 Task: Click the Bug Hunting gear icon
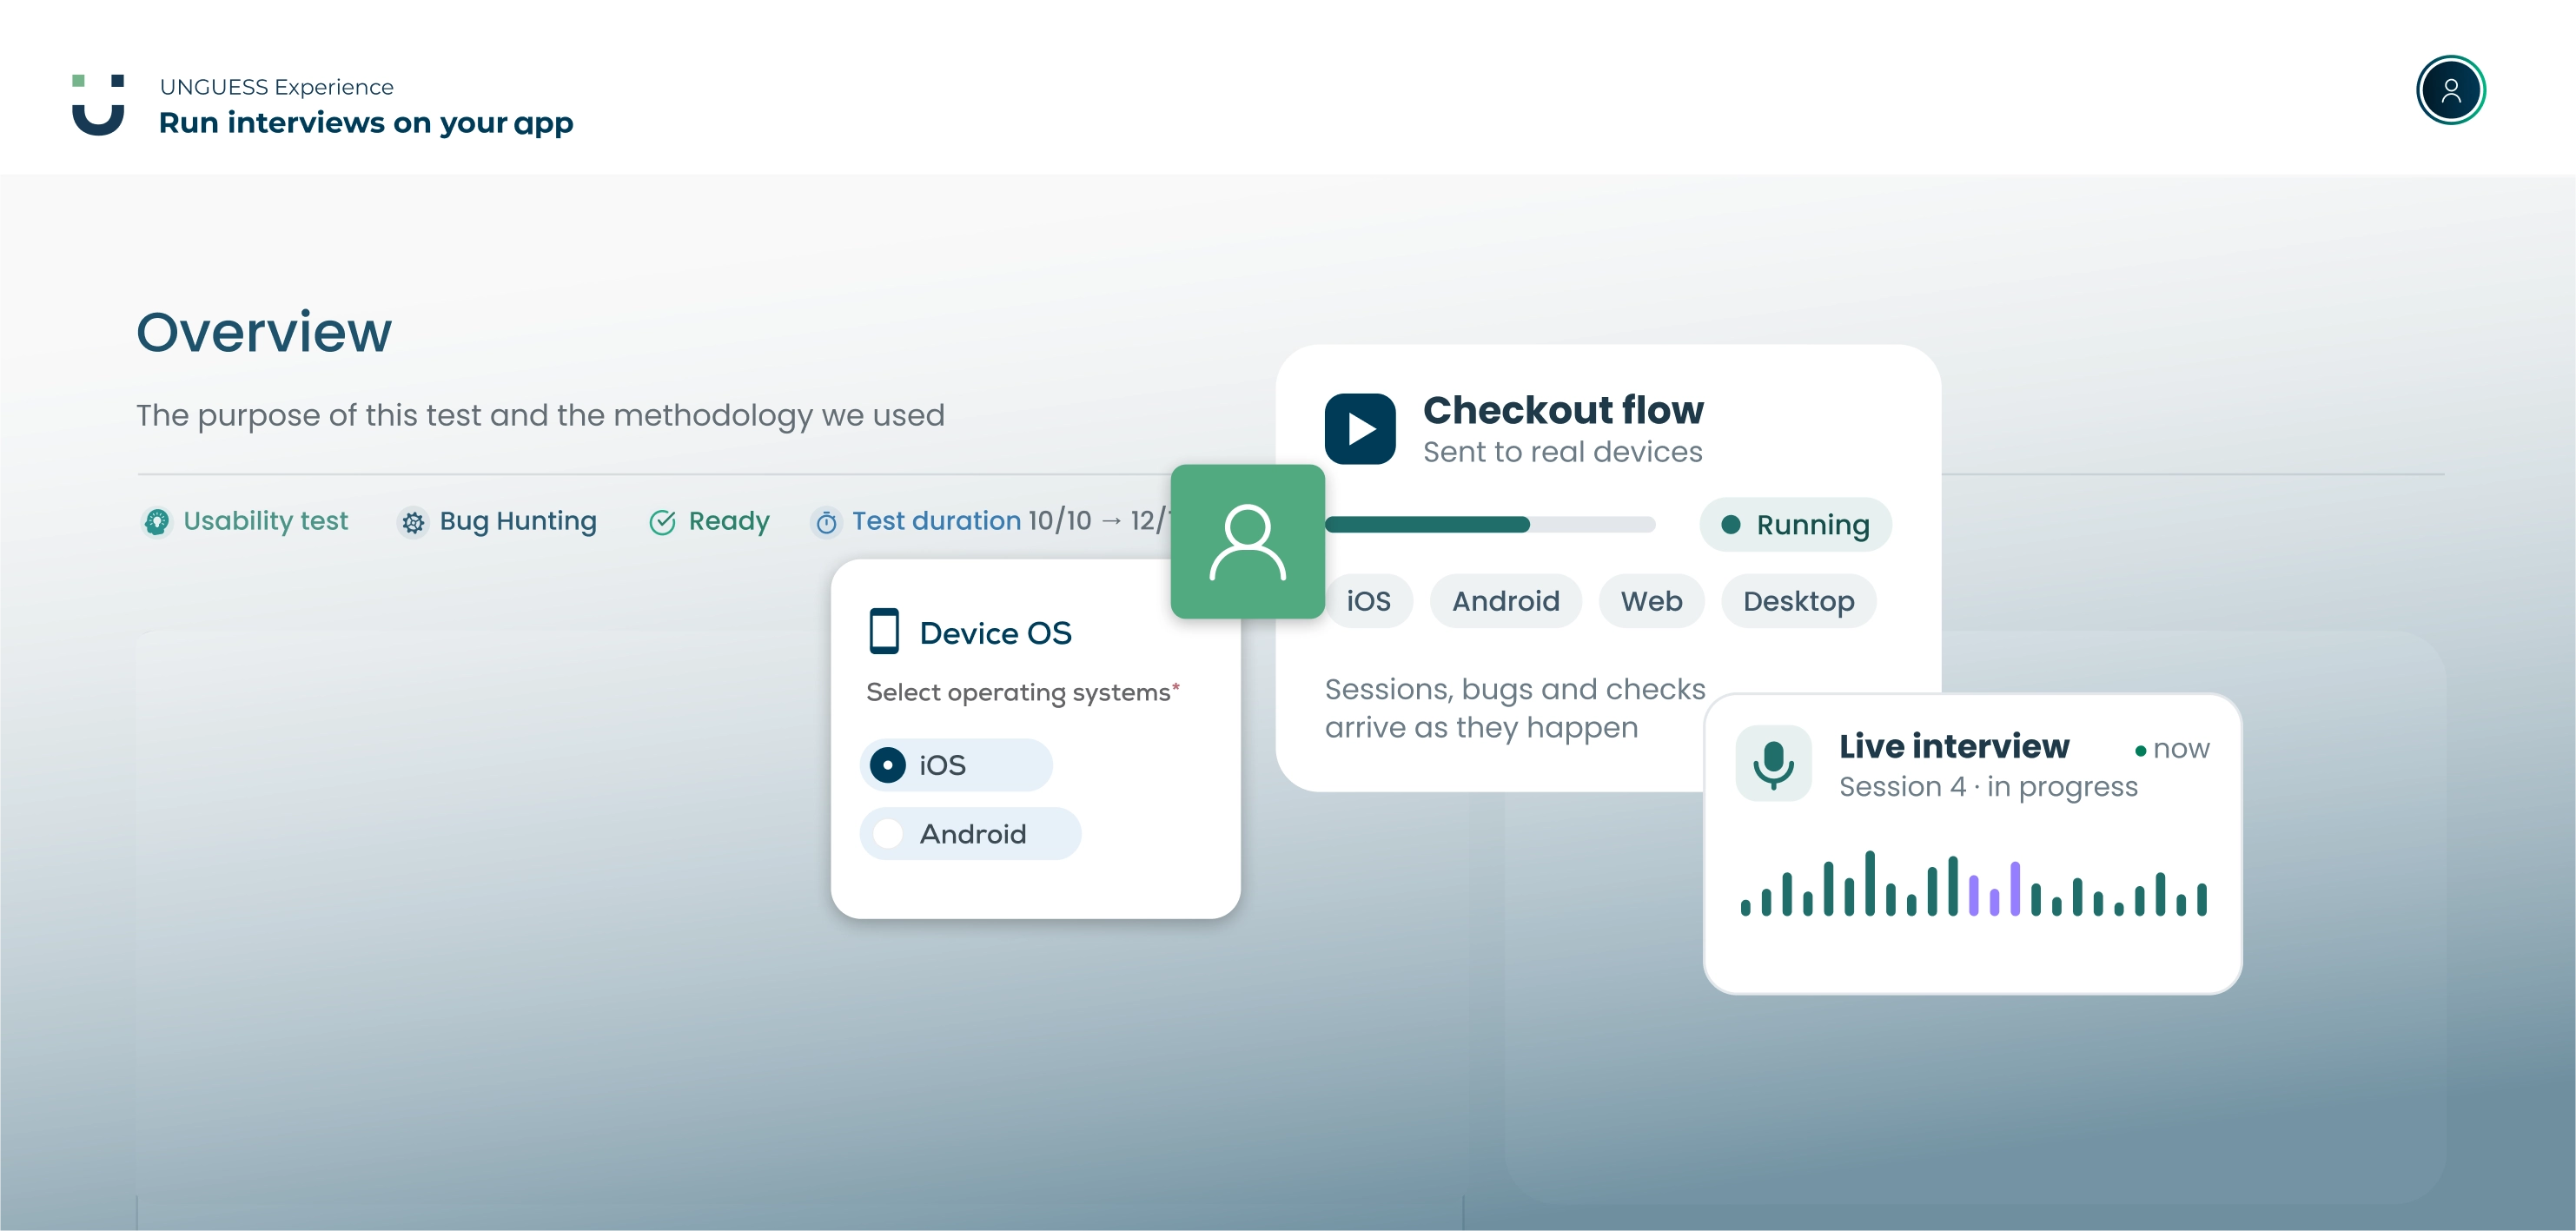point(413,522)
